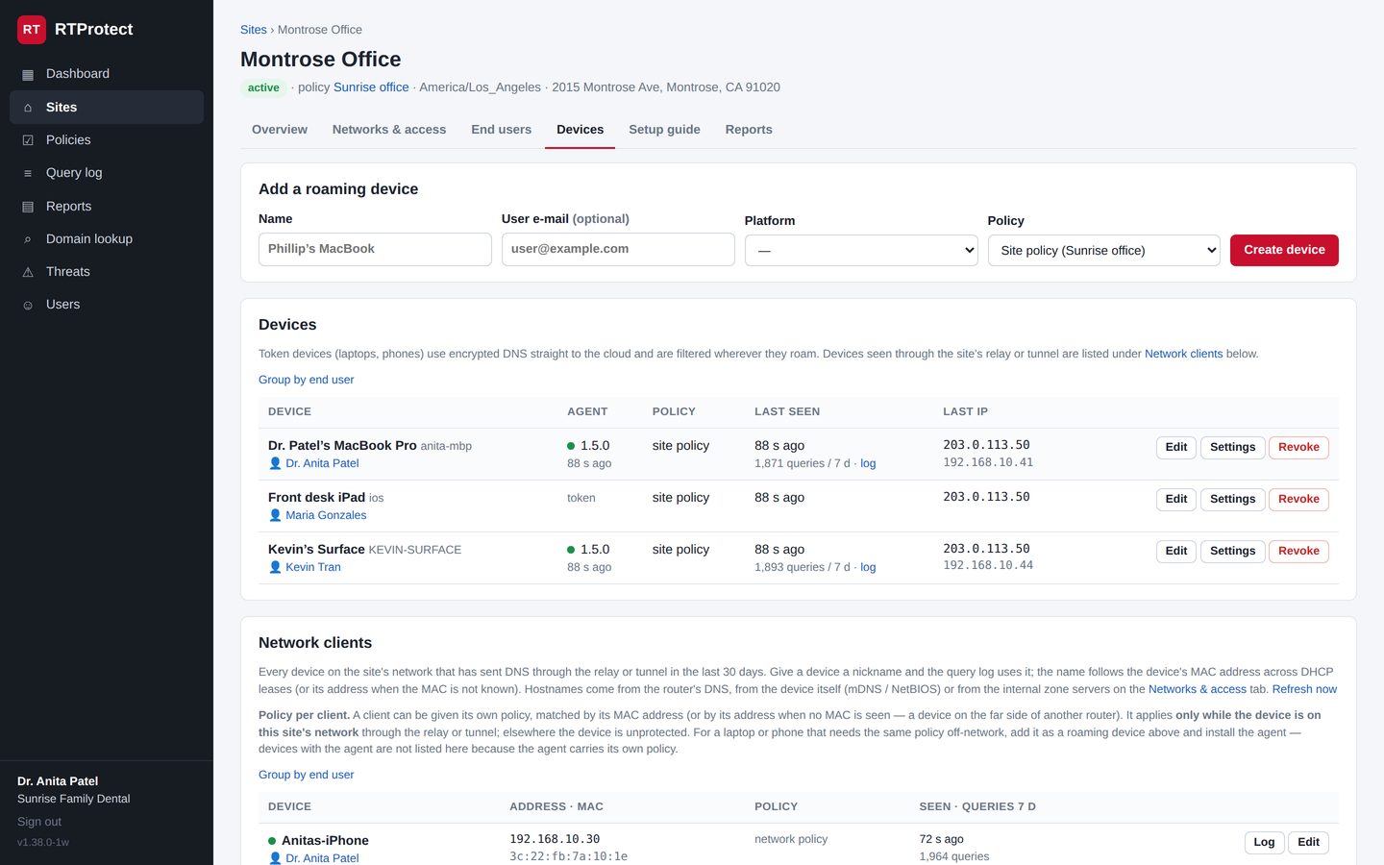Open the Platform dropdown

tap(861, 251)
